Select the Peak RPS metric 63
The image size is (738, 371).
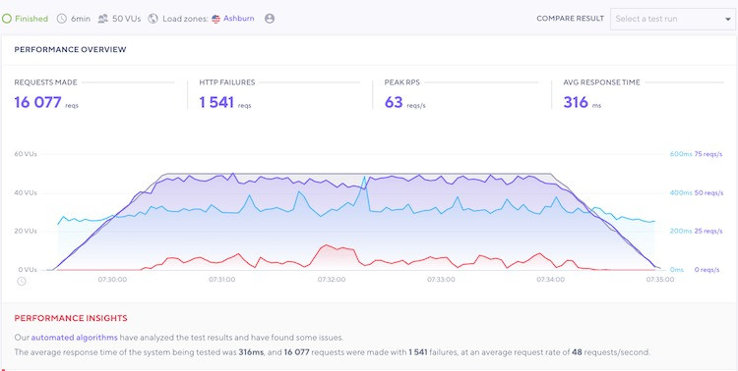pos(394,102)
